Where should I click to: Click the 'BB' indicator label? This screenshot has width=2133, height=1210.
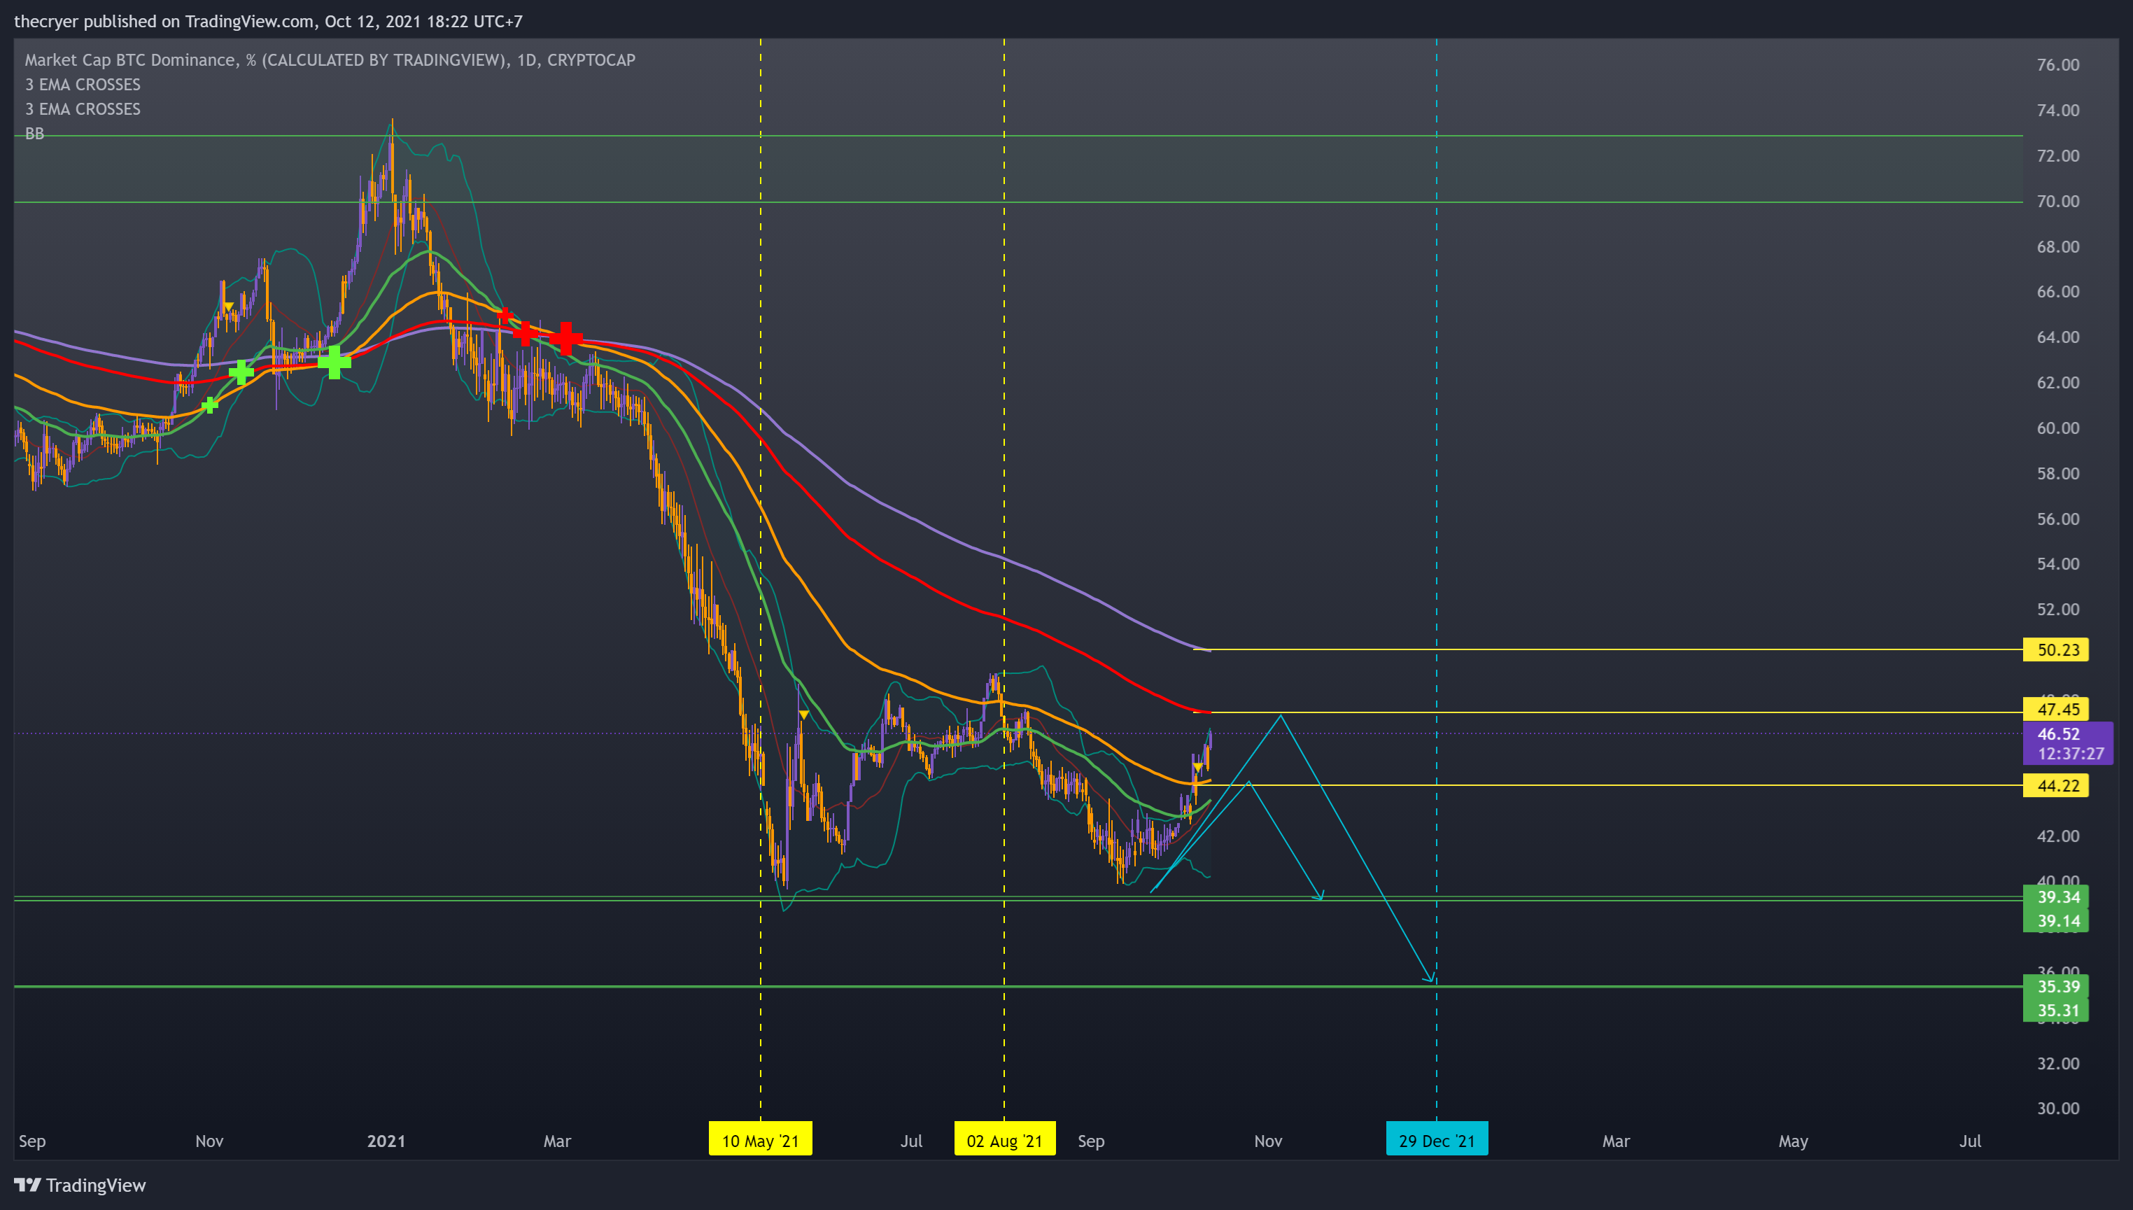[x=34, y=134]
